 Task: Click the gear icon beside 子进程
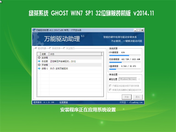click(39, 65)
